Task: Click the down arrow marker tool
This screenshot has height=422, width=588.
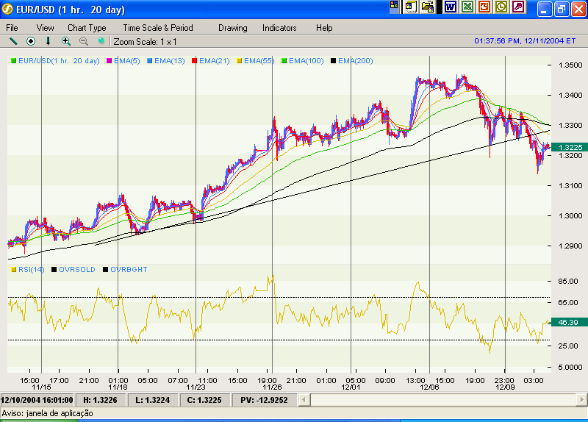Action: click(49, 41)
